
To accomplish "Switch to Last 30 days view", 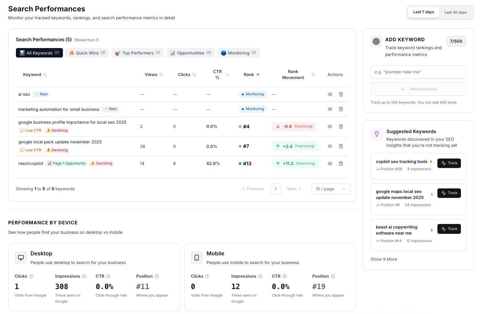I will point(455,12).
